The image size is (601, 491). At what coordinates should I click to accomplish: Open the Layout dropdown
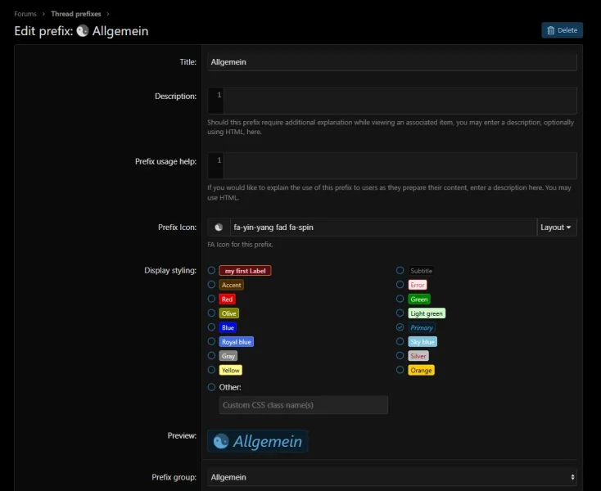pos(557,227)
